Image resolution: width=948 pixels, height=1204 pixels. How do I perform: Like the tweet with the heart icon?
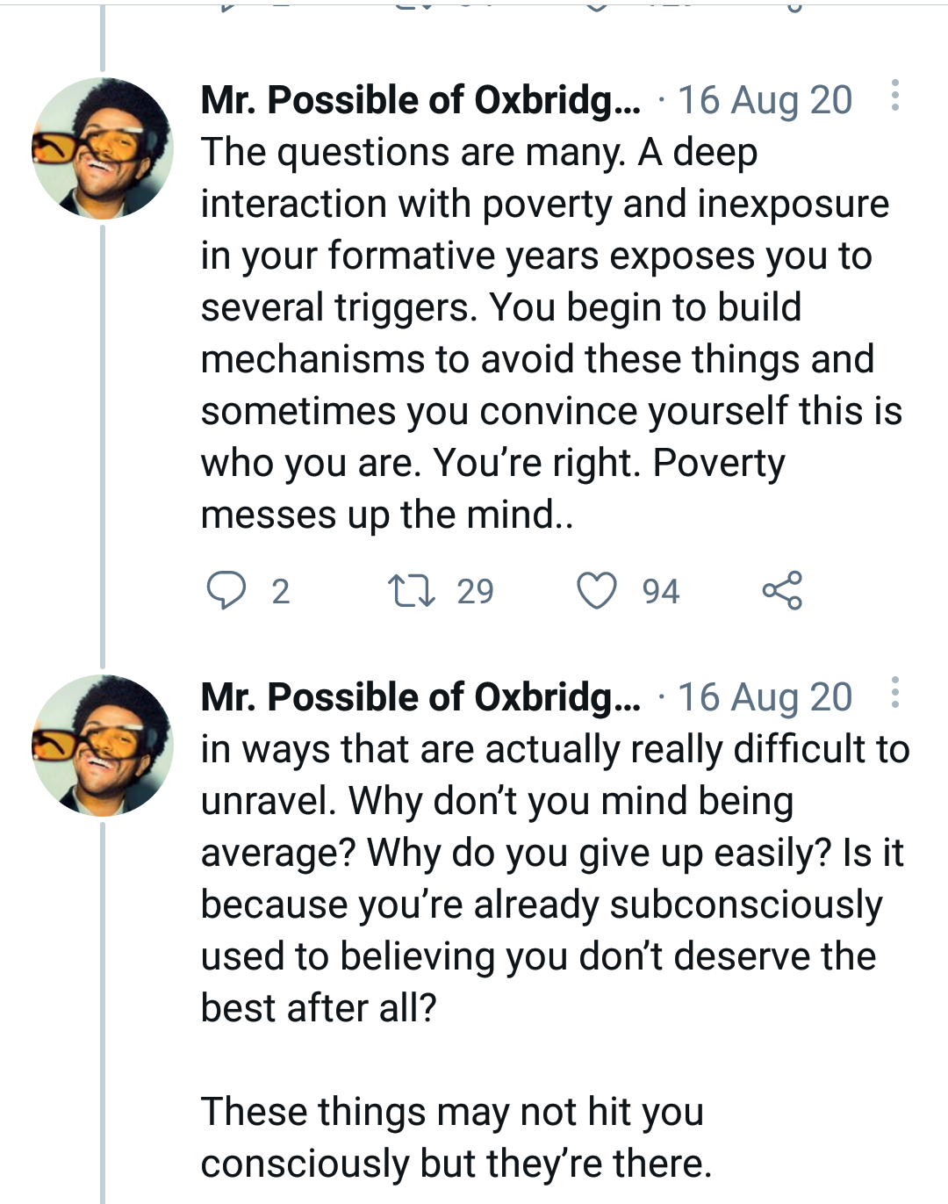coord(596,590)
